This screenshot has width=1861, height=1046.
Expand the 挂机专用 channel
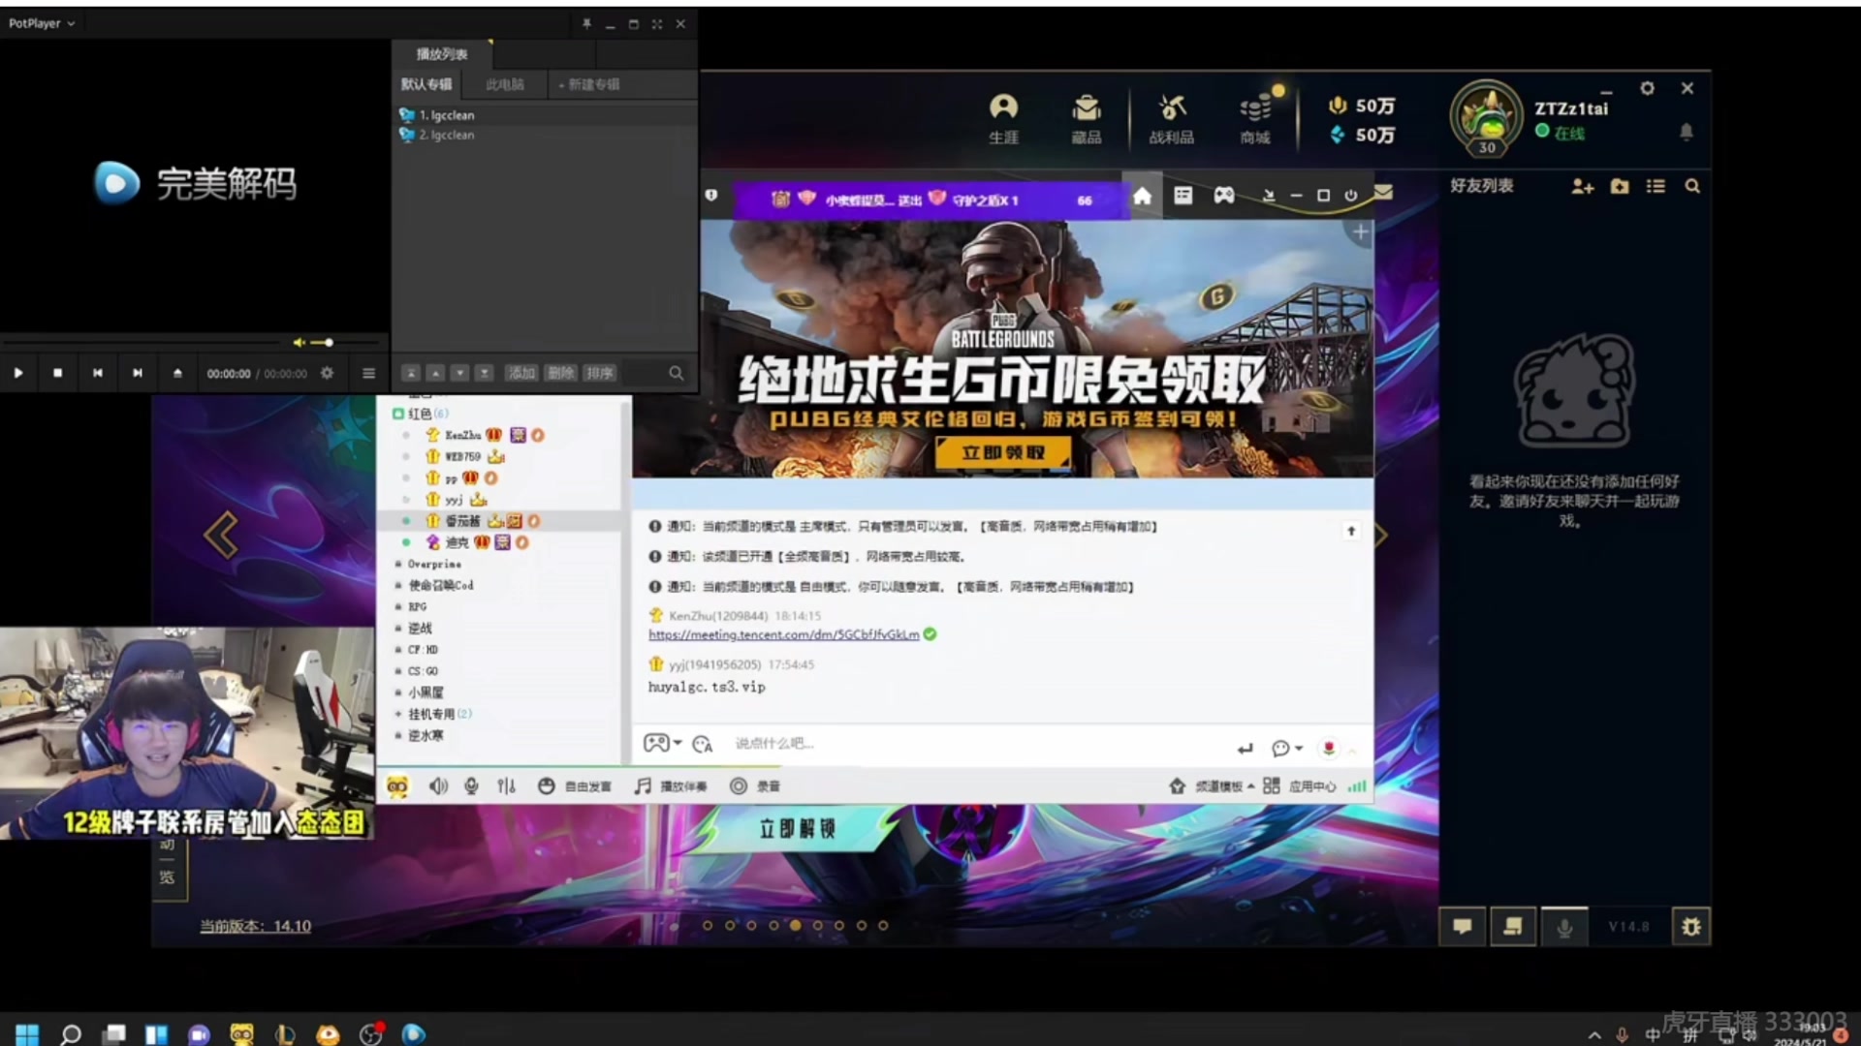(x=398, y=714)
